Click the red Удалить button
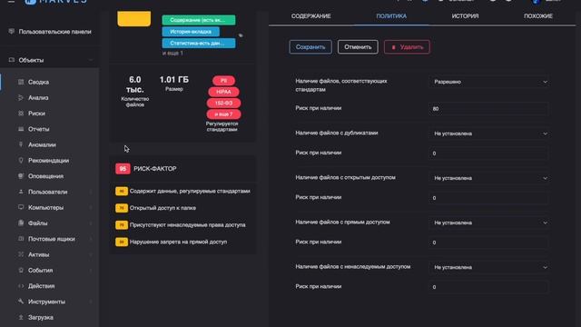 [407, 47]
